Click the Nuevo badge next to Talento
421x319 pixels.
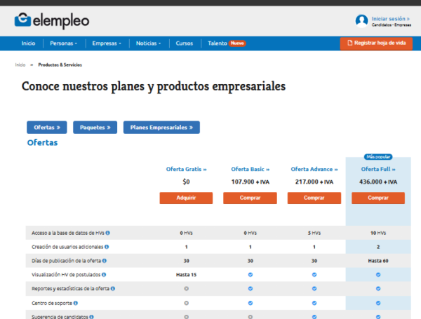pos(237,43)
